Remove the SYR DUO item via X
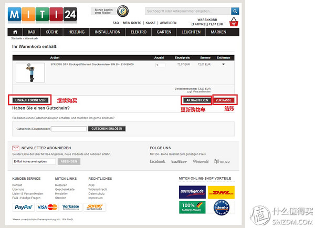The image size is (315, 228). (224, 64)
